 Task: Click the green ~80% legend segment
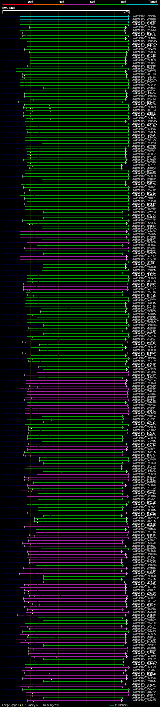[x=111, y=5]
